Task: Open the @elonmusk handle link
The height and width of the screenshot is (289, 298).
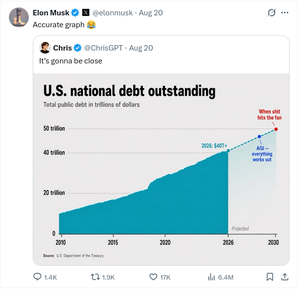Action: 113,13
